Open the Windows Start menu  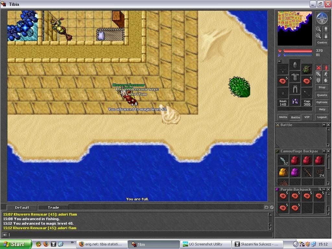[x=16, y=244]
